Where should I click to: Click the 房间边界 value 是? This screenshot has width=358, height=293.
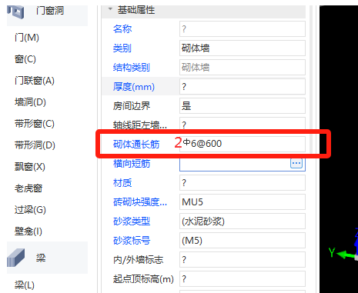[243, 105]
